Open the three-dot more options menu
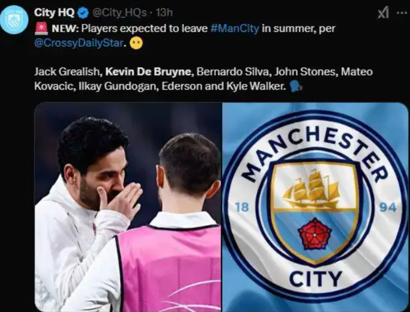 pos(402,13)
